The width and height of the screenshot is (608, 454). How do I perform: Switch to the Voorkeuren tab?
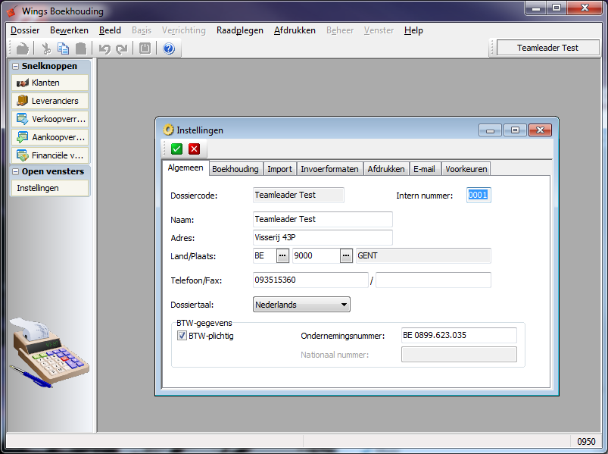(x=466, y=169)
